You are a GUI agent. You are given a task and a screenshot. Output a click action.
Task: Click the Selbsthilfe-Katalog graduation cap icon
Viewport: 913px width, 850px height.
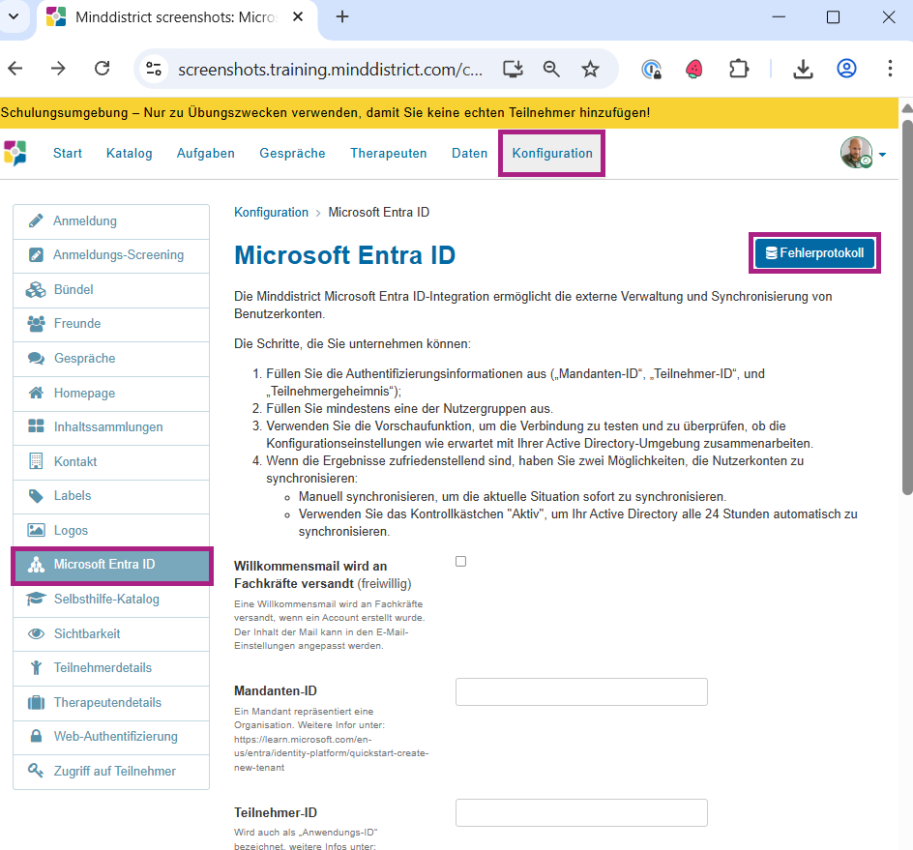pyautogui.click(x=36, y=599)
